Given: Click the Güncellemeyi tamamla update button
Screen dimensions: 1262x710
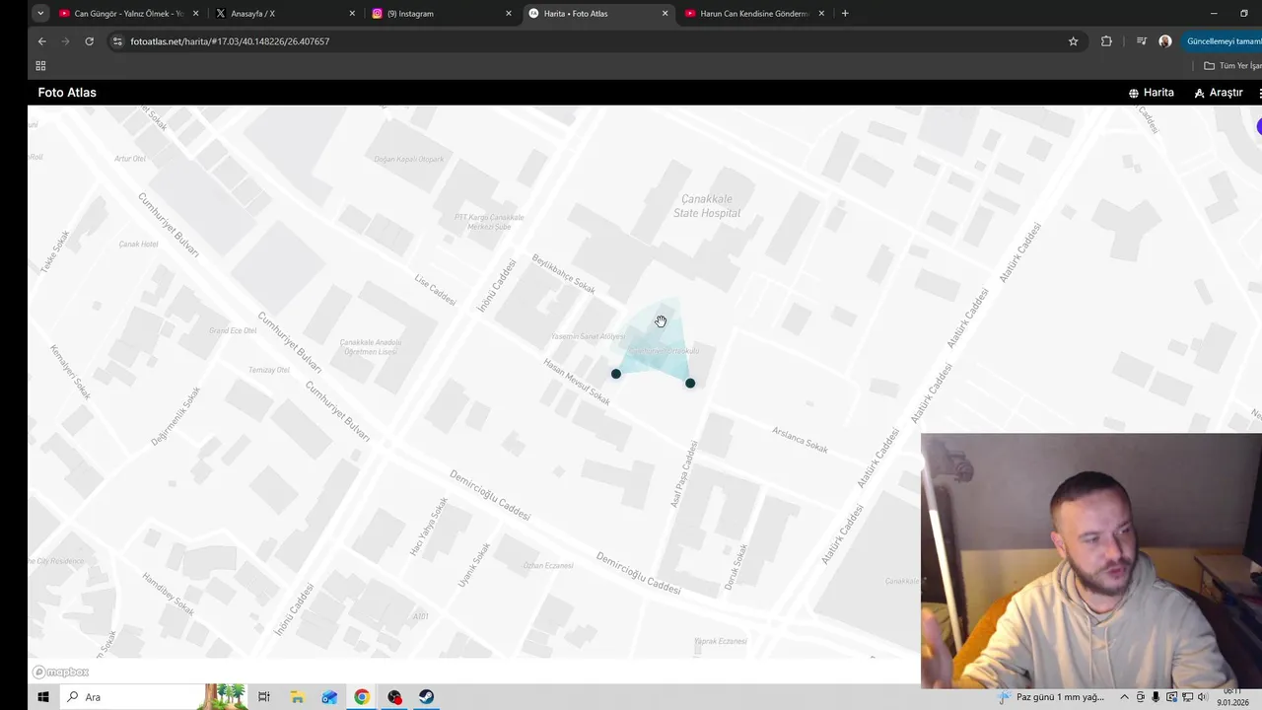Looking at the screenshot, I should (1223, 41).
